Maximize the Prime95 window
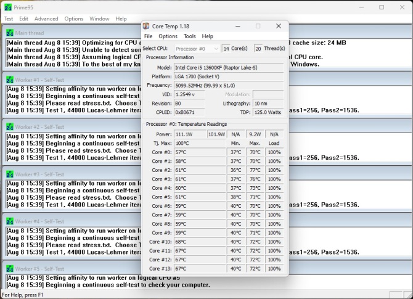This screenshot has height=299, width=413. pyautogui.click(x=382, y=7)
